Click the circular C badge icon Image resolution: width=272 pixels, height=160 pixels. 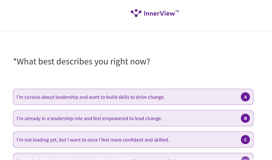[x=245, y=140]
